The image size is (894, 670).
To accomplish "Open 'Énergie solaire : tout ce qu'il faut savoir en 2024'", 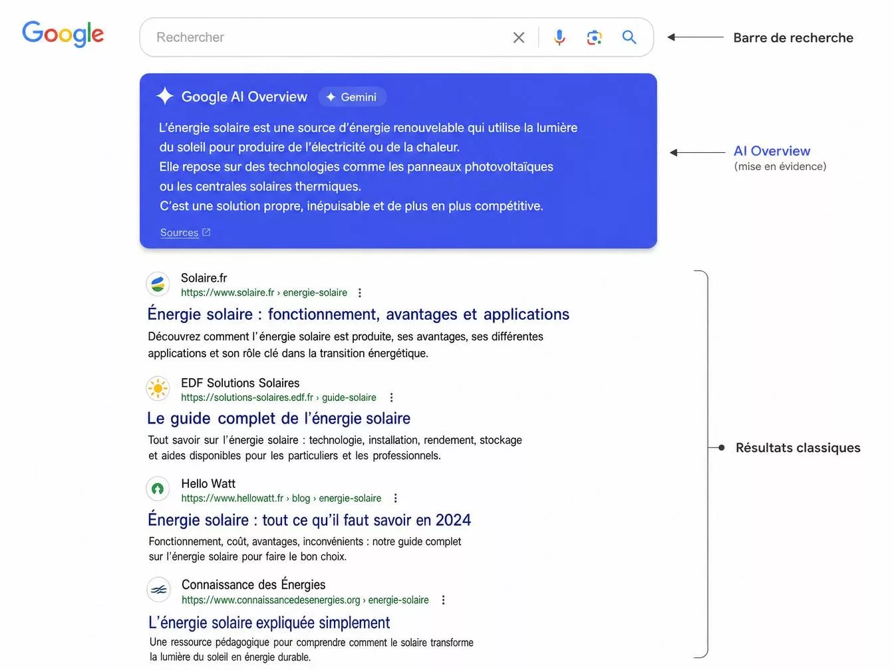I will (x=309, y=520).
